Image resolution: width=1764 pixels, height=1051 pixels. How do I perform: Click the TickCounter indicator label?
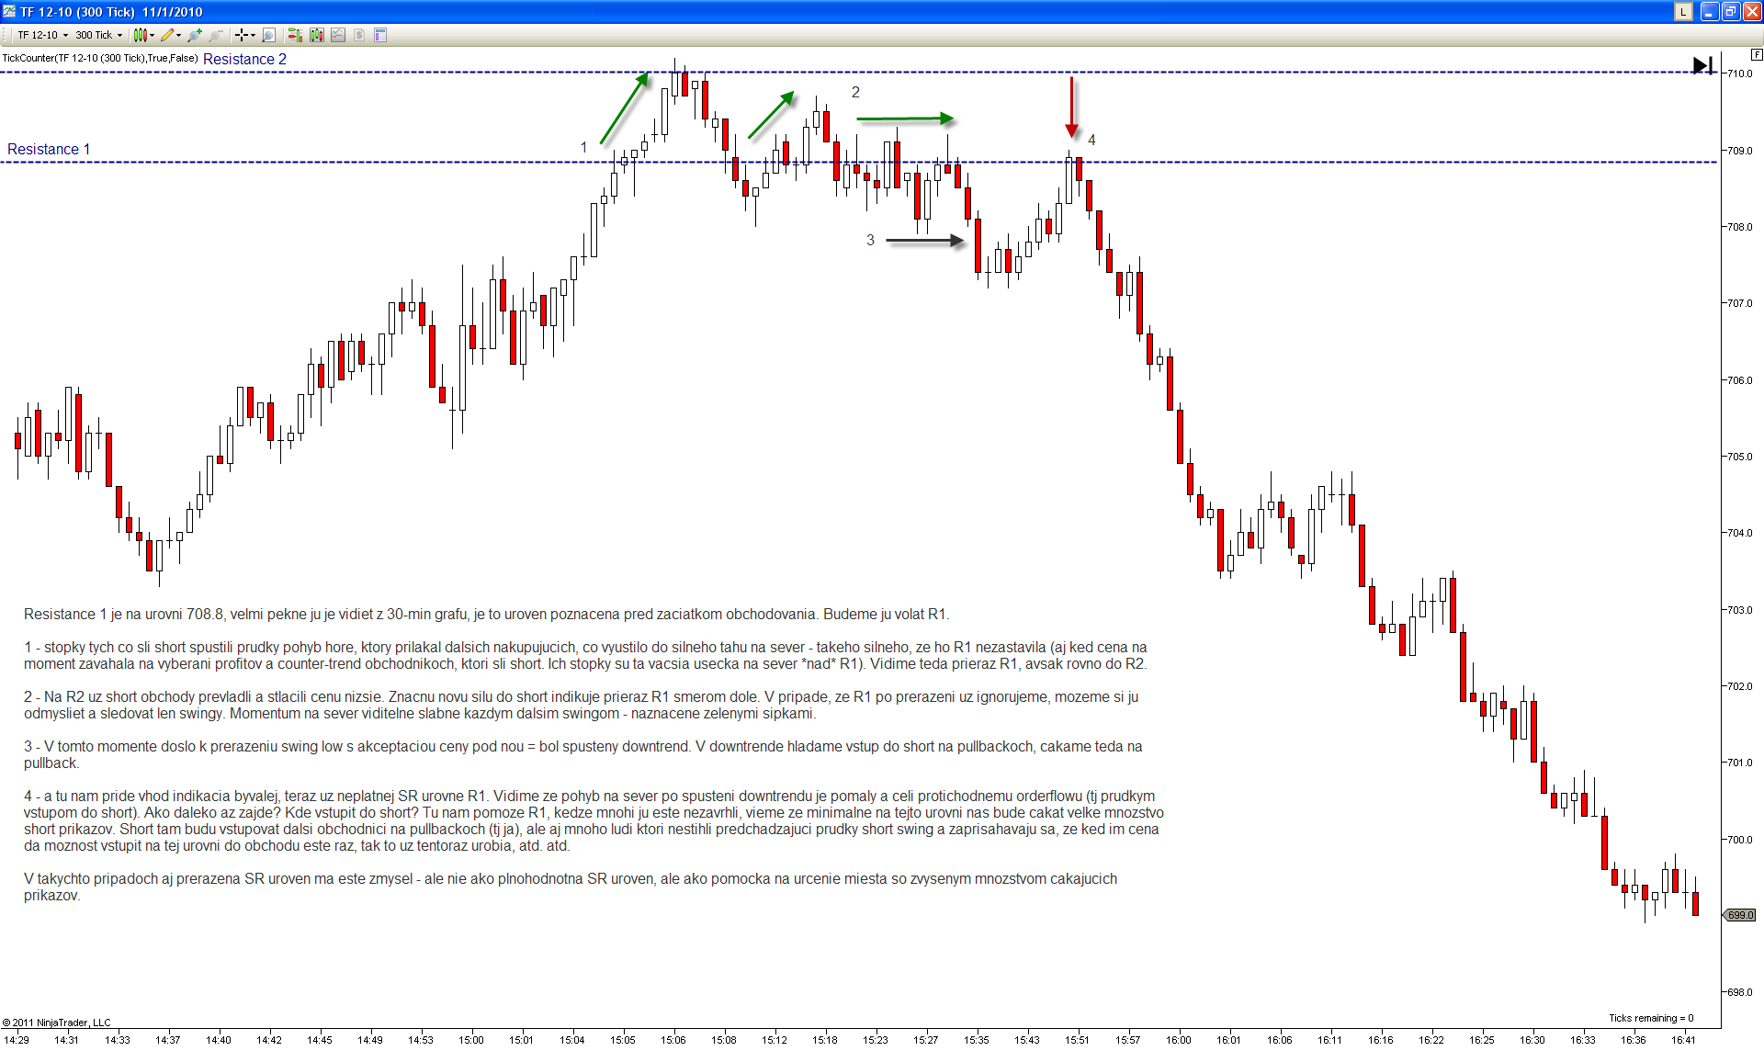pos(99,58)
